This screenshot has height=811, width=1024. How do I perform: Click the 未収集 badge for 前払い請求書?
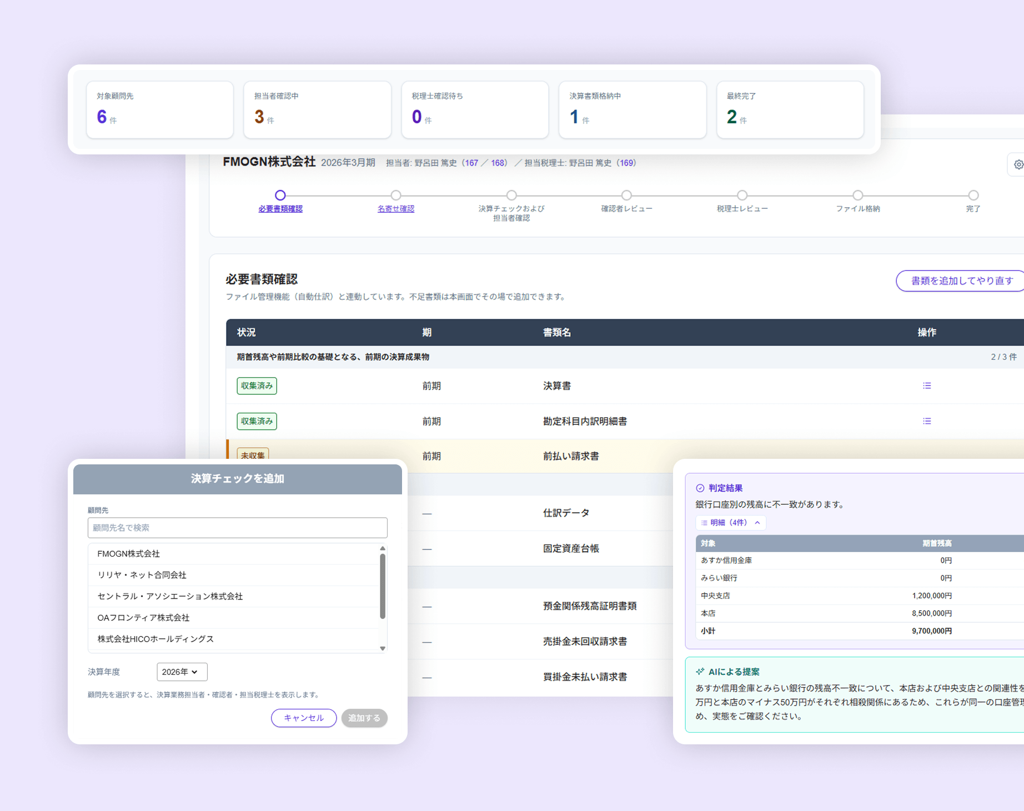[253, 455]
